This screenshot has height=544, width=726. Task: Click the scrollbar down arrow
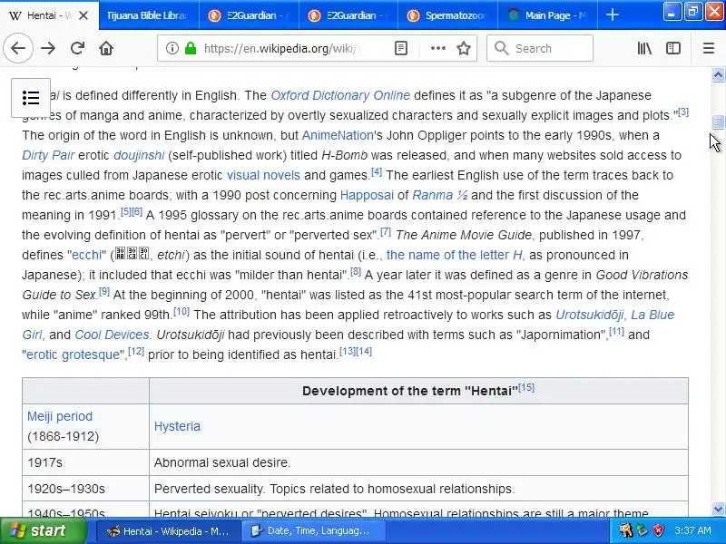[718, 510]
